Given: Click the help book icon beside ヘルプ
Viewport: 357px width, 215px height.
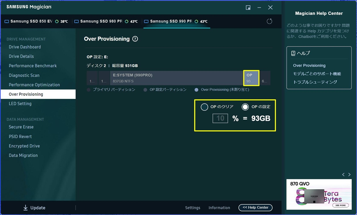Looking at the screenshot, I should (x=293, y=53).
